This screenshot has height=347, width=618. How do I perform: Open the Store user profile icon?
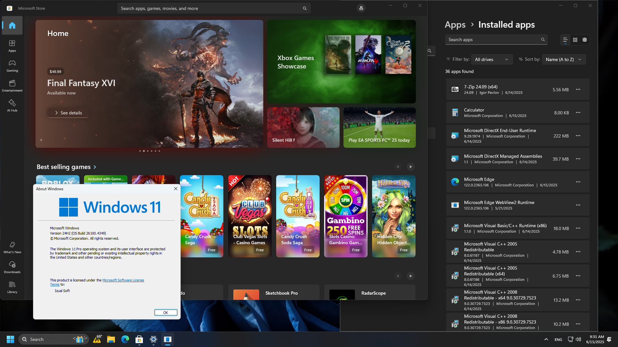pyautogui.click(x=361, y=8)
